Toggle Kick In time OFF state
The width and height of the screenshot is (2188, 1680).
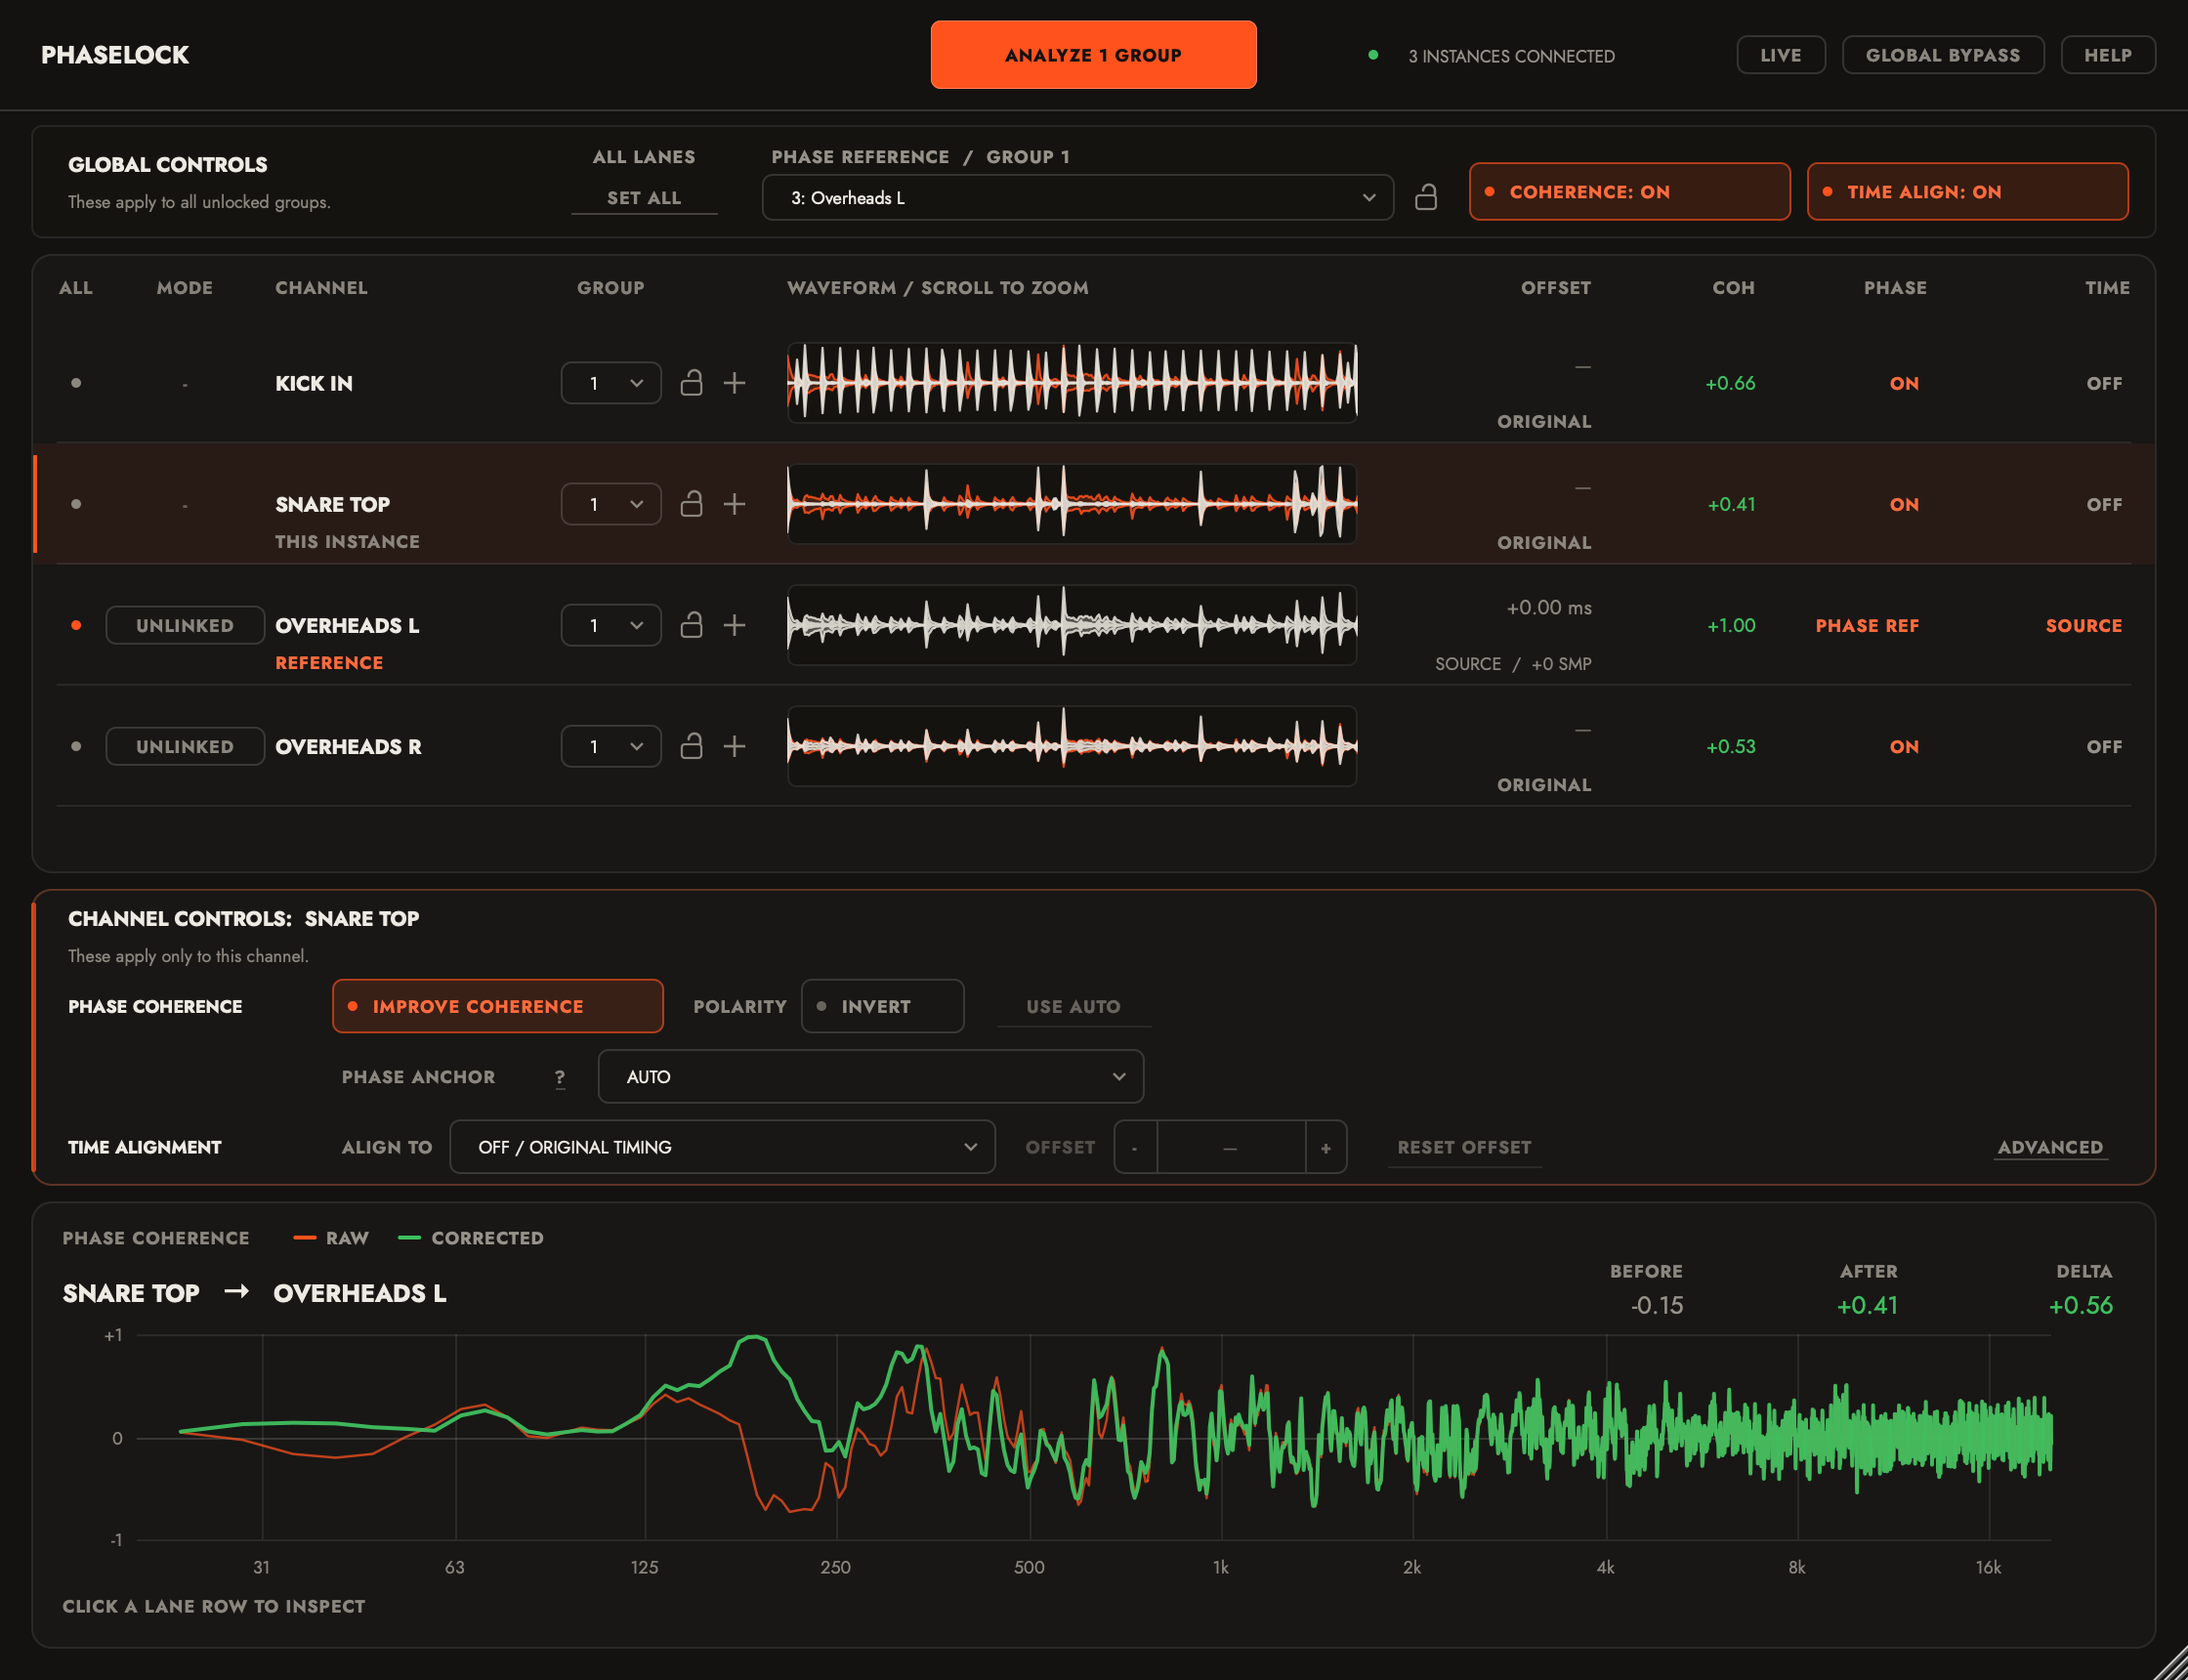2104,383
